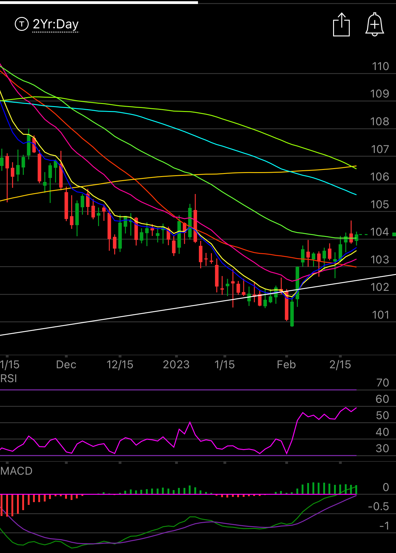Viewport: 396px width, 553px height.
Task: Select the 103 price axis label
Action: pos(380,260)
